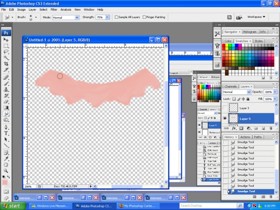This screenshot has height=210, width=280.
Task: Select the Path Selection tool
Action: pos(6,139)
